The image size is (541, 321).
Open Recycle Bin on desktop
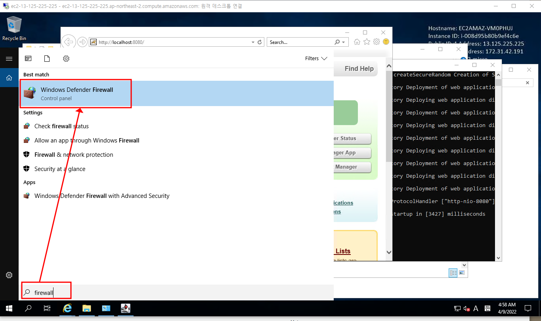(14, 29)
